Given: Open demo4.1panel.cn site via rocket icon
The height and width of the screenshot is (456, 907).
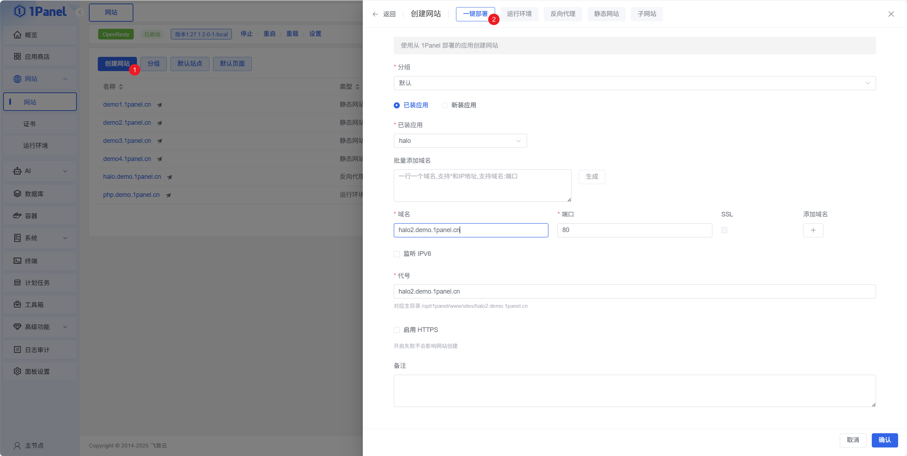Looking at the screenshot, I should pyautogui.click(x=159, y=159).
